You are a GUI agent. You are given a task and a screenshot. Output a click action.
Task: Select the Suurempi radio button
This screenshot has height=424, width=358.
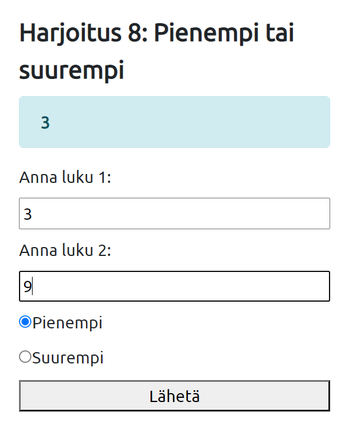tap(25, 357)
